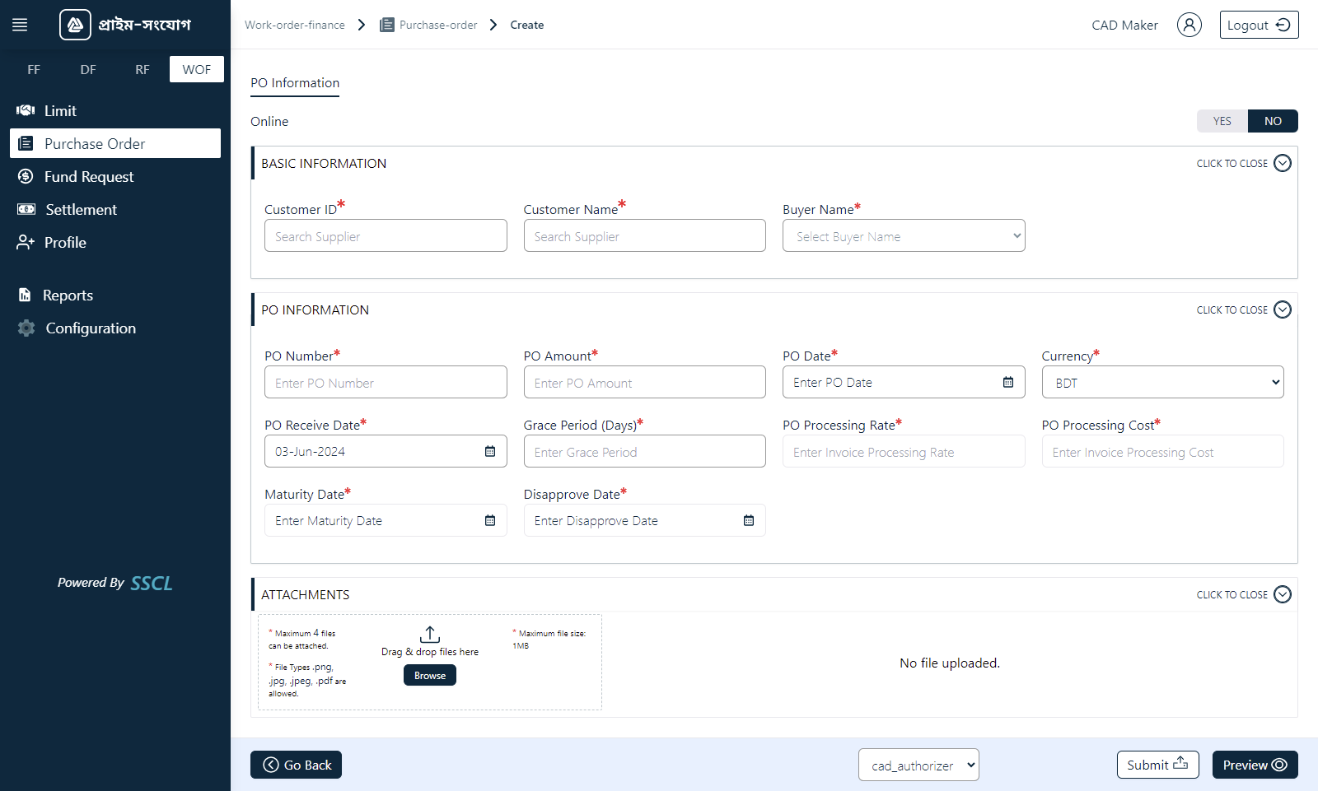This screenshot has height=791, width=1318.
Task: Click the Customer ID search field
Action: [386, 236]
